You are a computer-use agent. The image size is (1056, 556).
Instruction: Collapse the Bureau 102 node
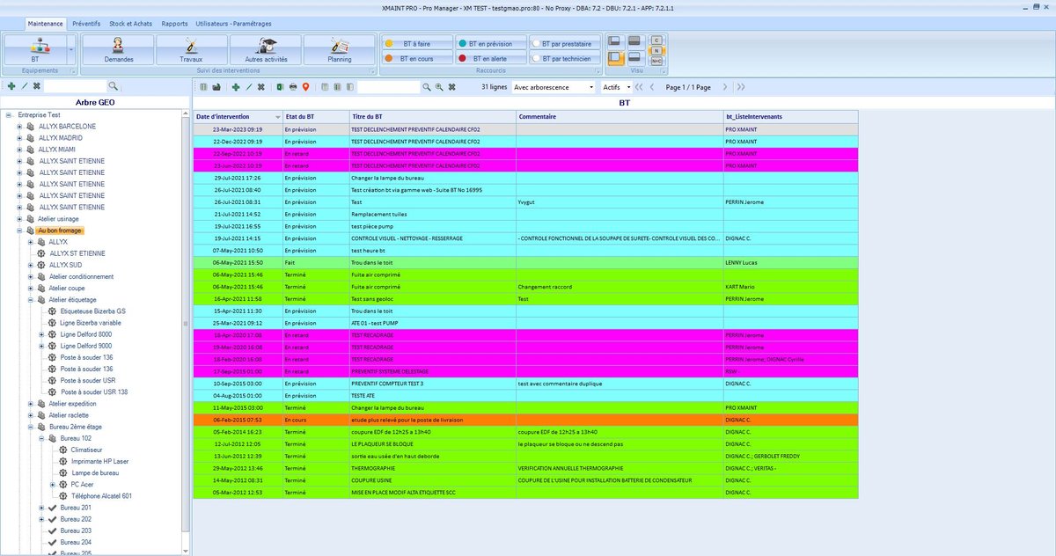(x=41, y=437)
